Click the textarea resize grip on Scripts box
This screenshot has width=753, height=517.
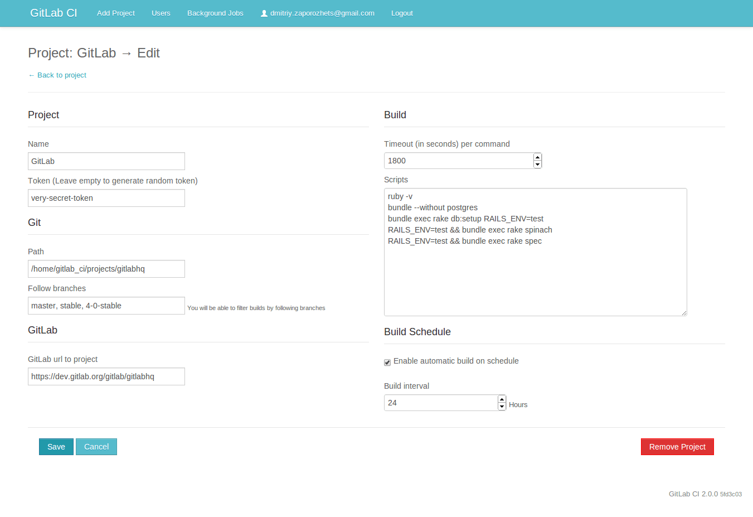point(684,313)
